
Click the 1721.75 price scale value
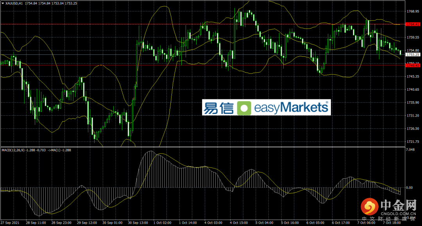pyautogui.click(x=413, y=141)
